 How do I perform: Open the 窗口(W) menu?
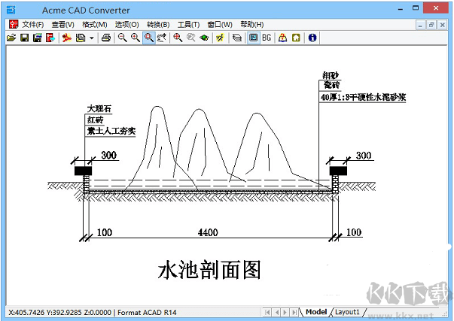click(x=220, y=25)
